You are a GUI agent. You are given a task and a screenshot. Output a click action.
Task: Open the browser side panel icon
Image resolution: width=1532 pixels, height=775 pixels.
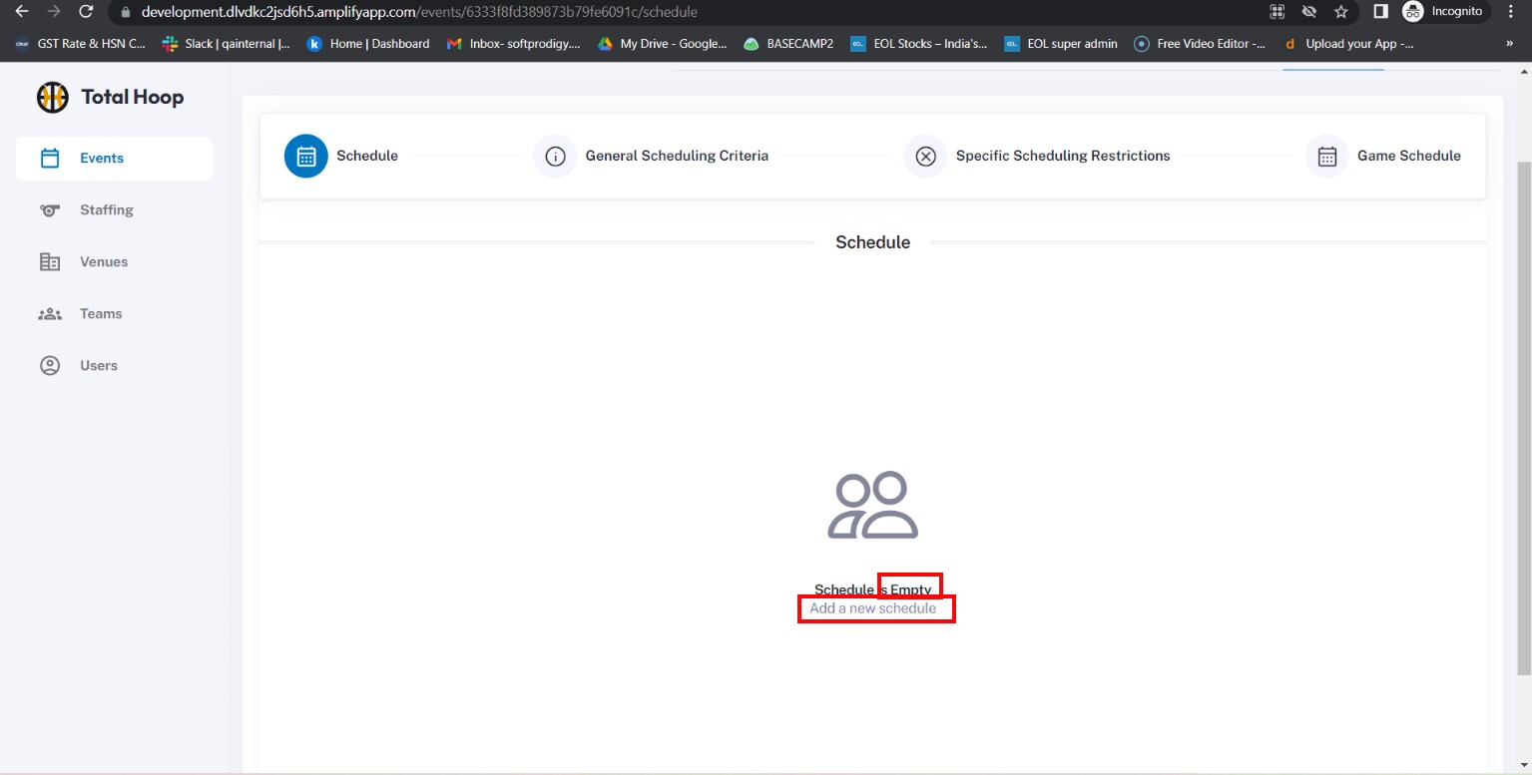coord(1380,12)
